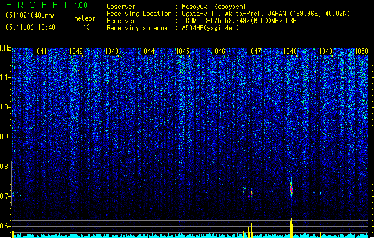Click the 1846 time marker
The width and height of the screenshot is (375, 238).
tap(218, 51)
